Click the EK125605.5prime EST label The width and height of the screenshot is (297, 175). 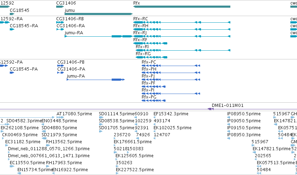click(134, 156)
